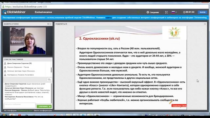The width and height of the screenshot is (210, 118).
Task: Open the ClickMeeting.com footer link
Action: (x=25, y=111)
